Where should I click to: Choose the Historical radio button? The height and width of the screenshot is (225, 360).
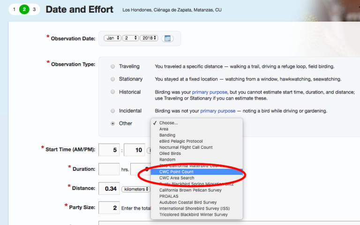[x=112, y=92]
